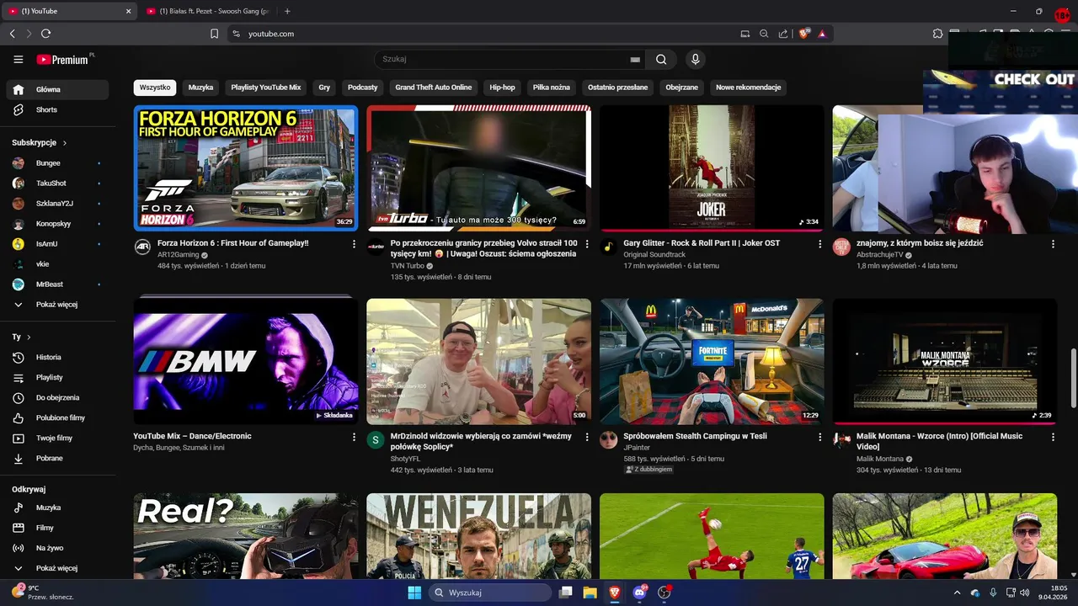Open Pobrane downloads in sidebar

[57, 458]
